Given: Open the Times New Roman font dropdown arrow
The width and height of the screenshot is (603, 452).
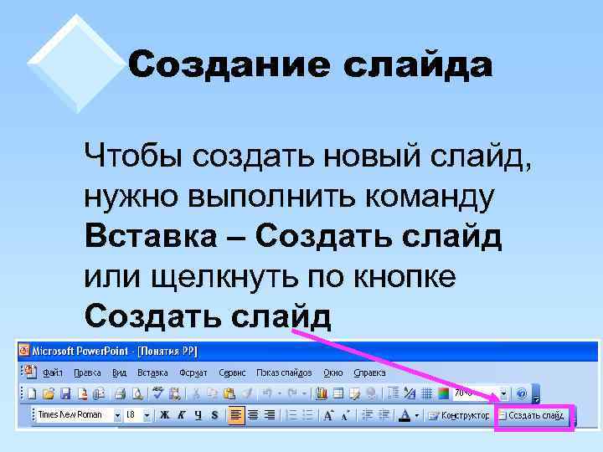Looking at the screenshot, I should click(x=117, y=415).
